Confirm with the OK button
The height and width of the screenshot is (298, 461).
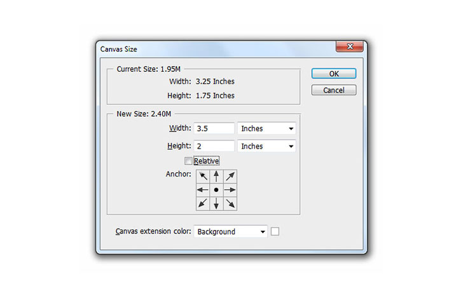334,74
